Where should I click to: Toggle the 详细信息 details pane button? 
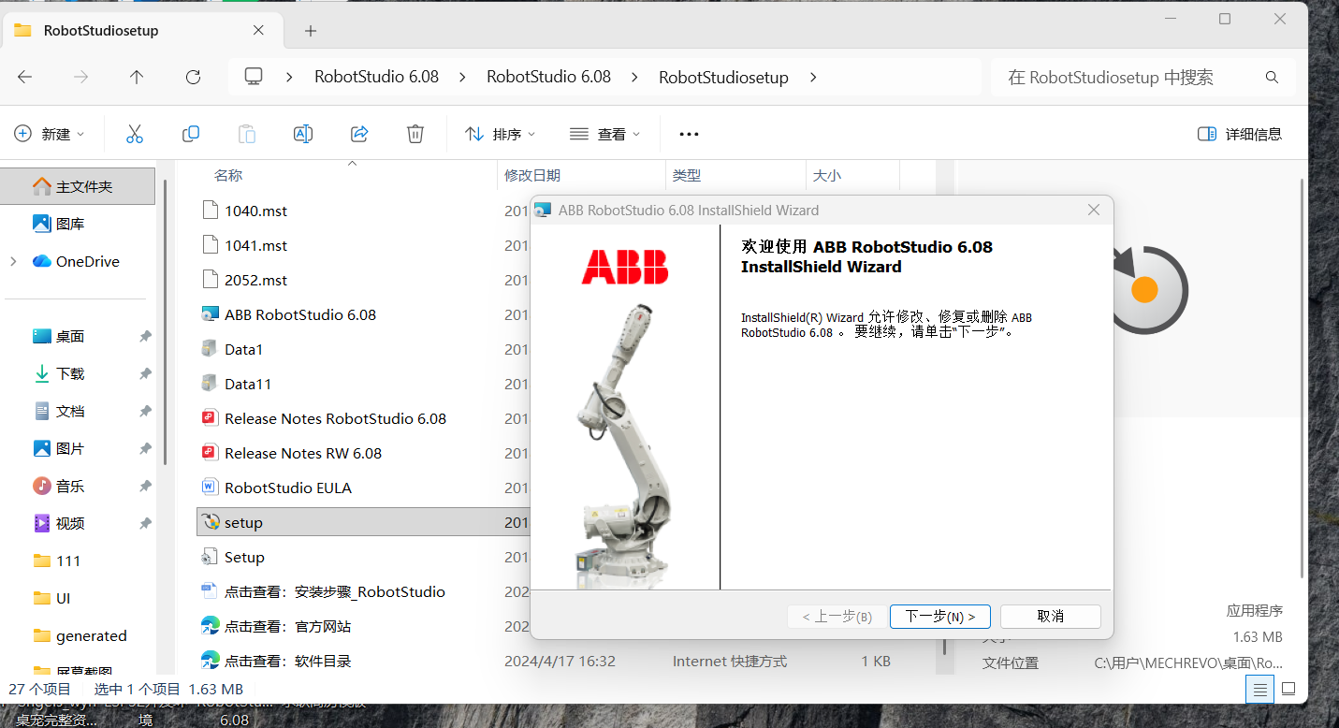pyautogui.click(x=1240, y=134)
